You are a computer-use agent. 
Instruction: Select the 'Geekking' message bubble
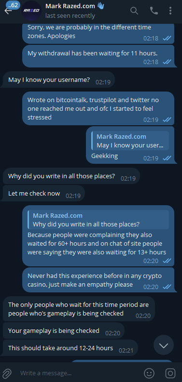(130, 145)
